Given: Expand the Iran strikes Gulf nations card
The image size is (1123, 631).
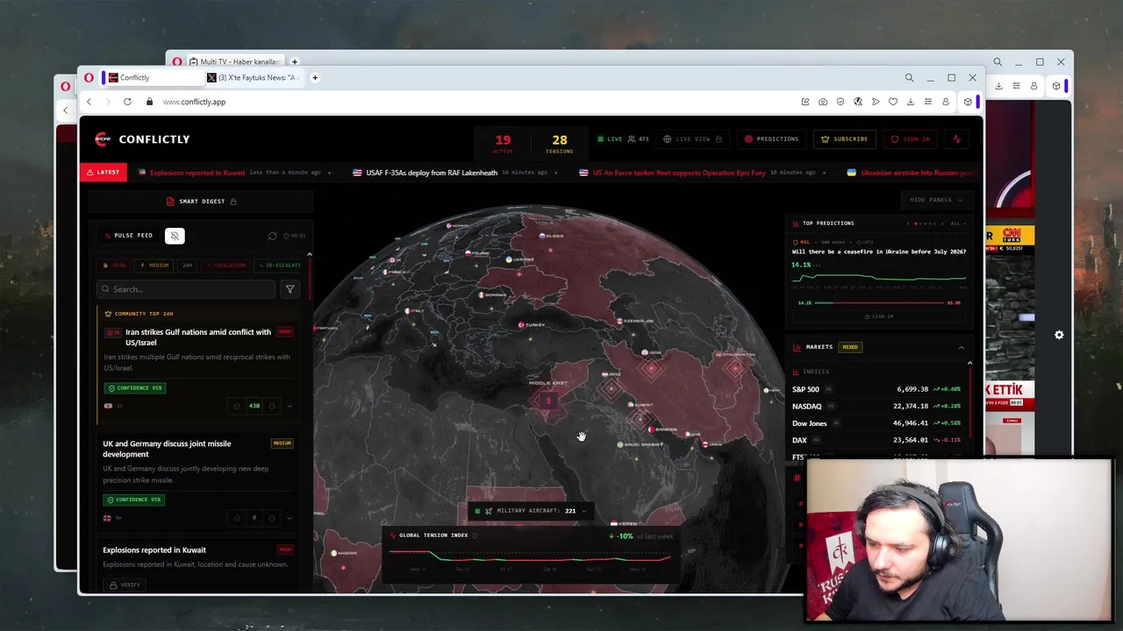Looking at the screenshot, I should (290, 406).
